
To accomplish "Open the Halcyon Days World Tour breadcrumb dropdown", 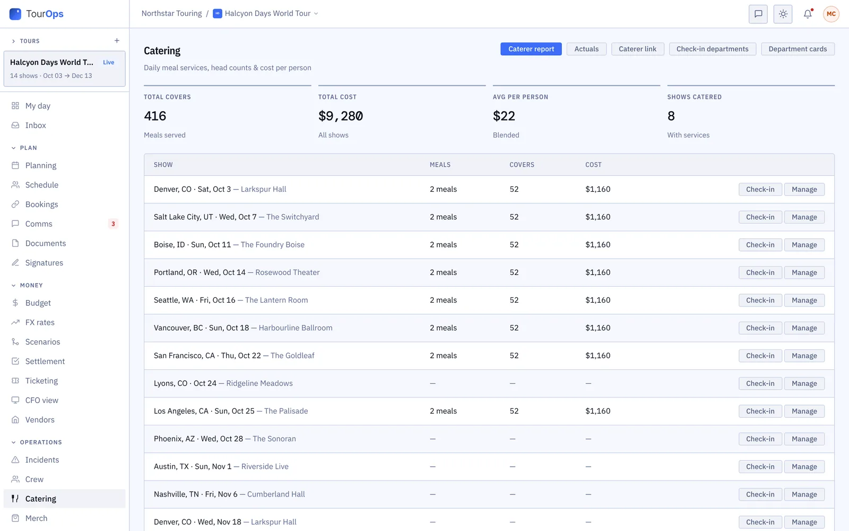I will [265, 13].
